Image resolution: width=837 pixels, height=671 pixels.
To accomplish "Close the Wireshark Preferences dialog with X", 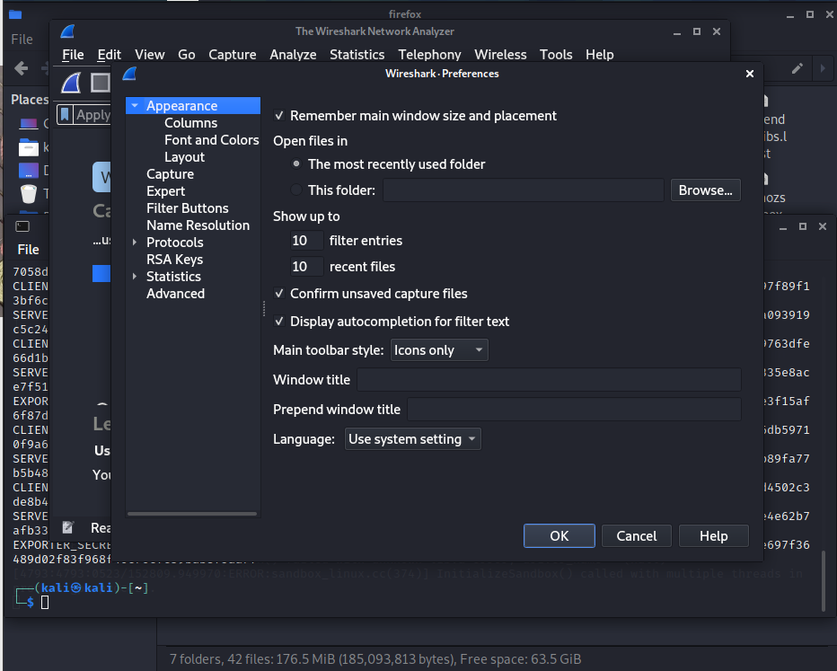I will pyautogui.click(x=750, y=74).
